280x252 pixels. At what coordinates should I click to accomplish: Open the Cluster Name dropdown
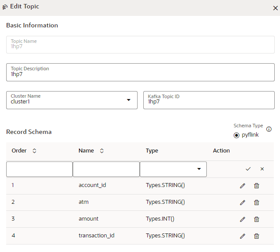pyautogui.click(x=129, y=100)
